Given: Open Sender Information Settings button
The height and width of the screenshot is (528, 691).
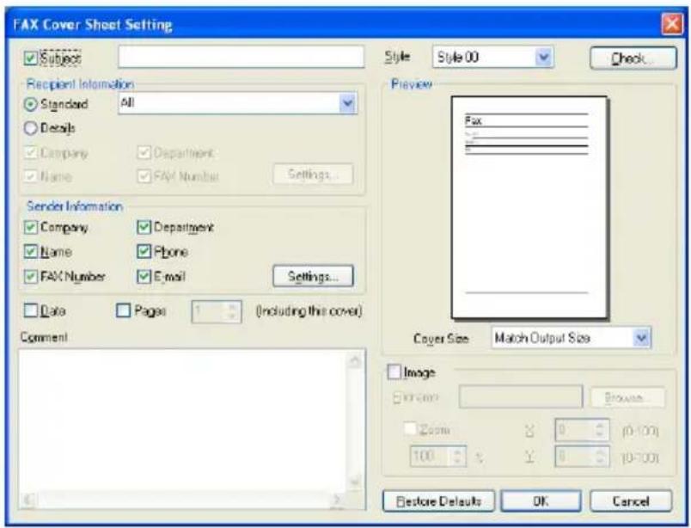Looking at the screenshot, I should [313, 276].
